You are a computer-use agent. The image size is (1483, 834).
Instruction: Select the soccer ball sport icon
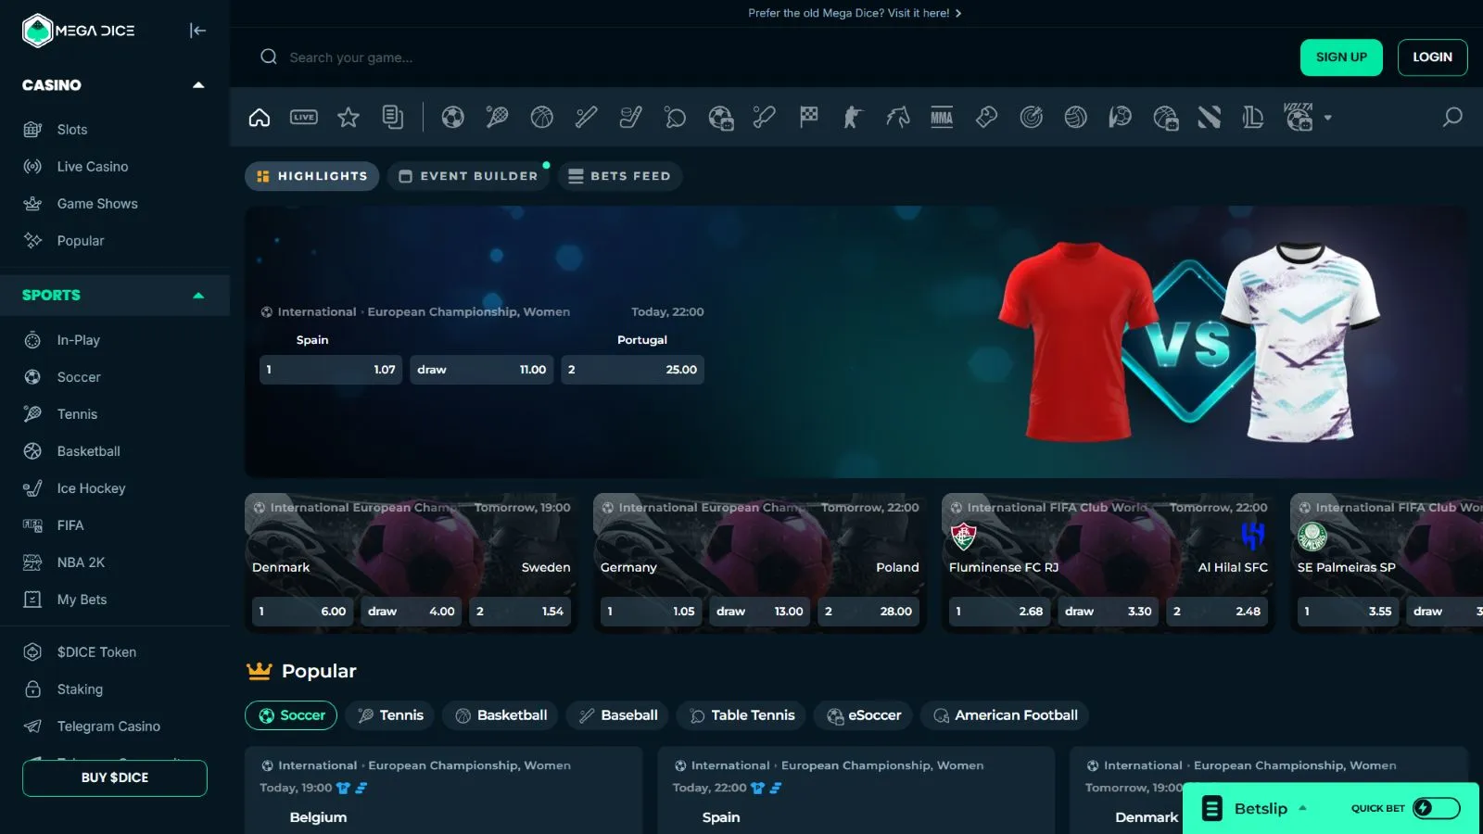[452, 118]
